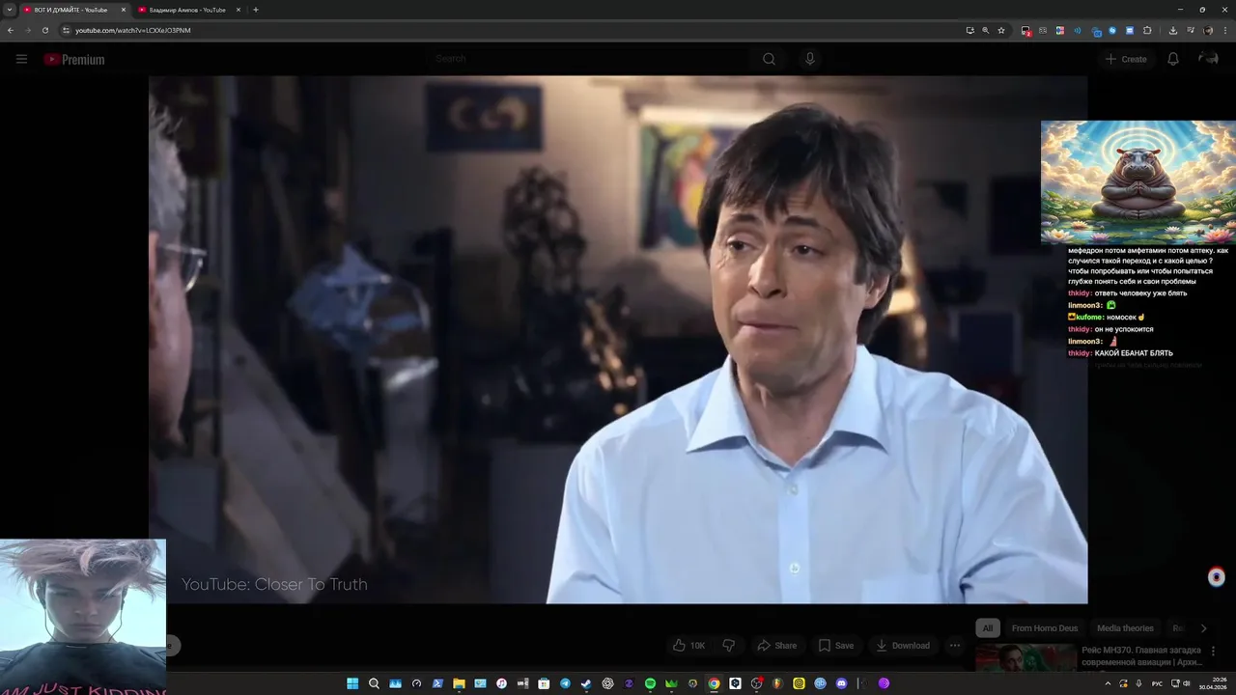Click the webcam overlay in bottom-left
The image size is (1236, 695).
[x=83, y=617]
